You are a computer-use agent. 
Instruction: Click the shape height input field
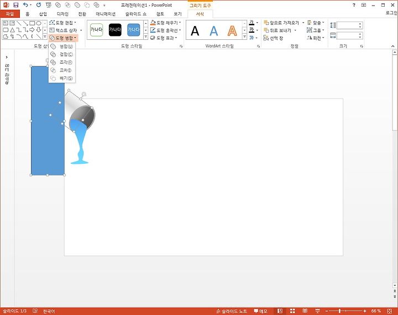tap(348, 25)
